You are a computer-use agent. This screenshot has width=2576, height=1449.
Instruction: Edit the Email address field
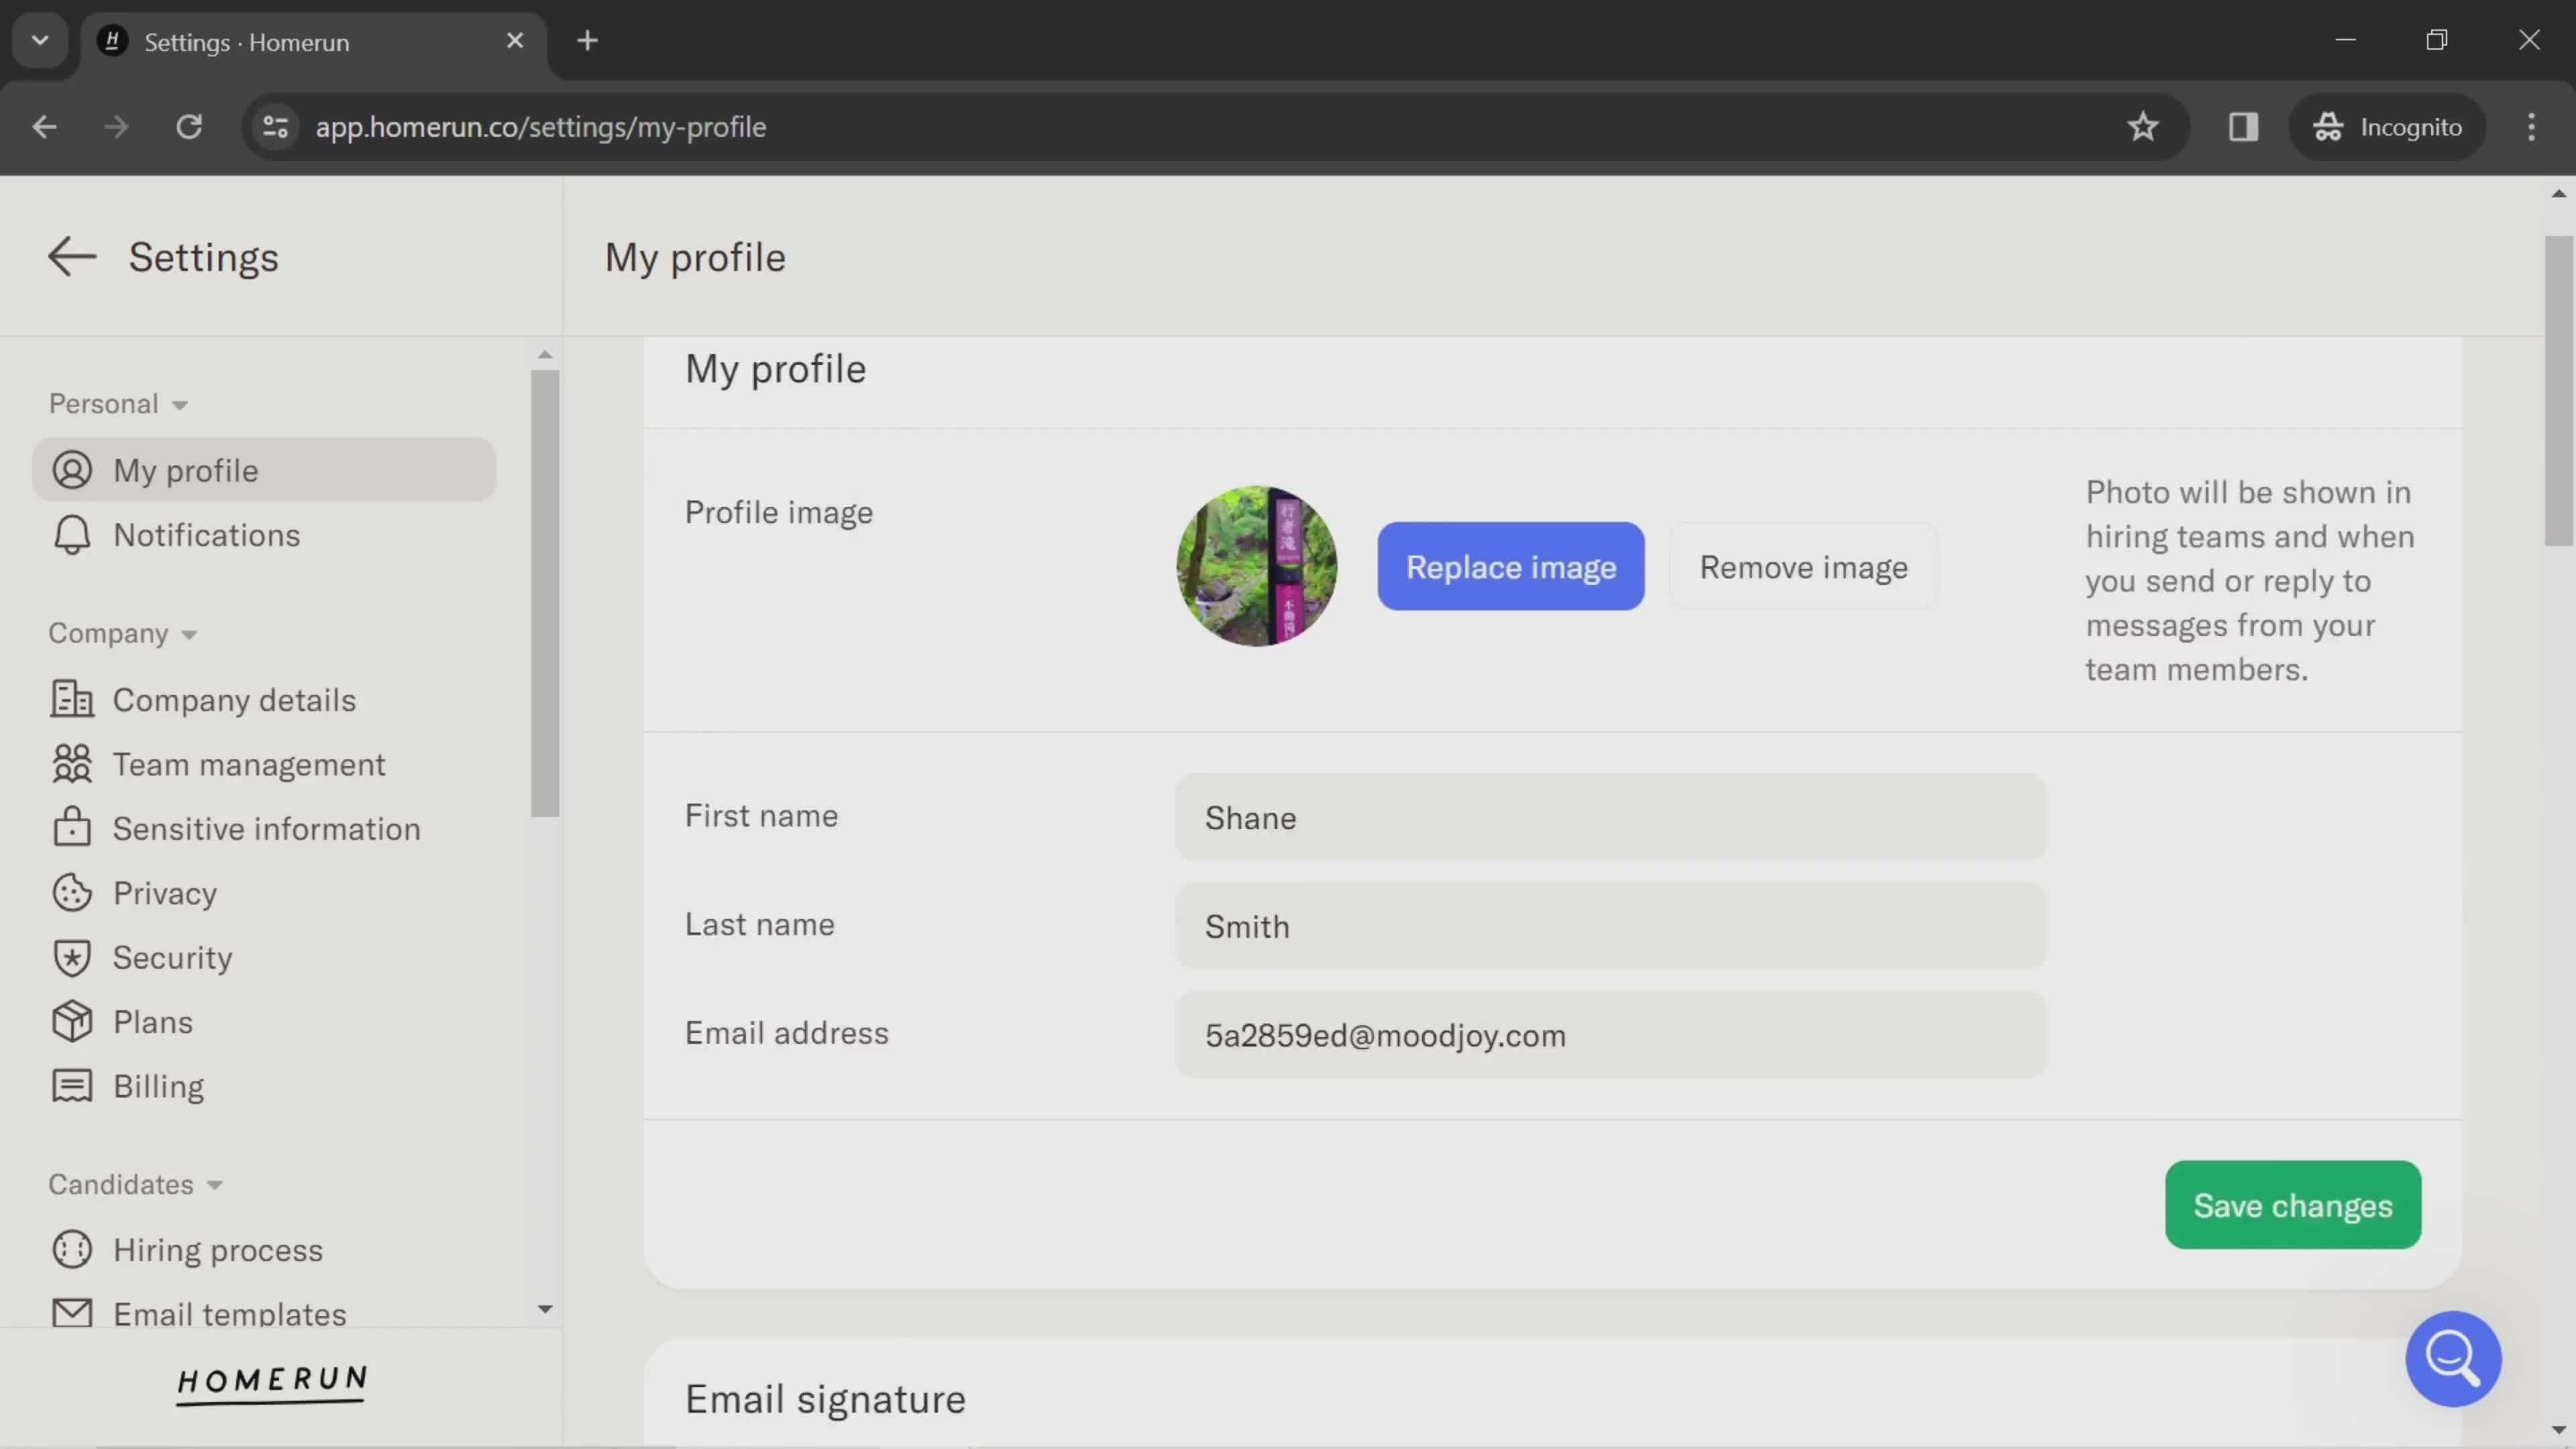point(1611,1036)
